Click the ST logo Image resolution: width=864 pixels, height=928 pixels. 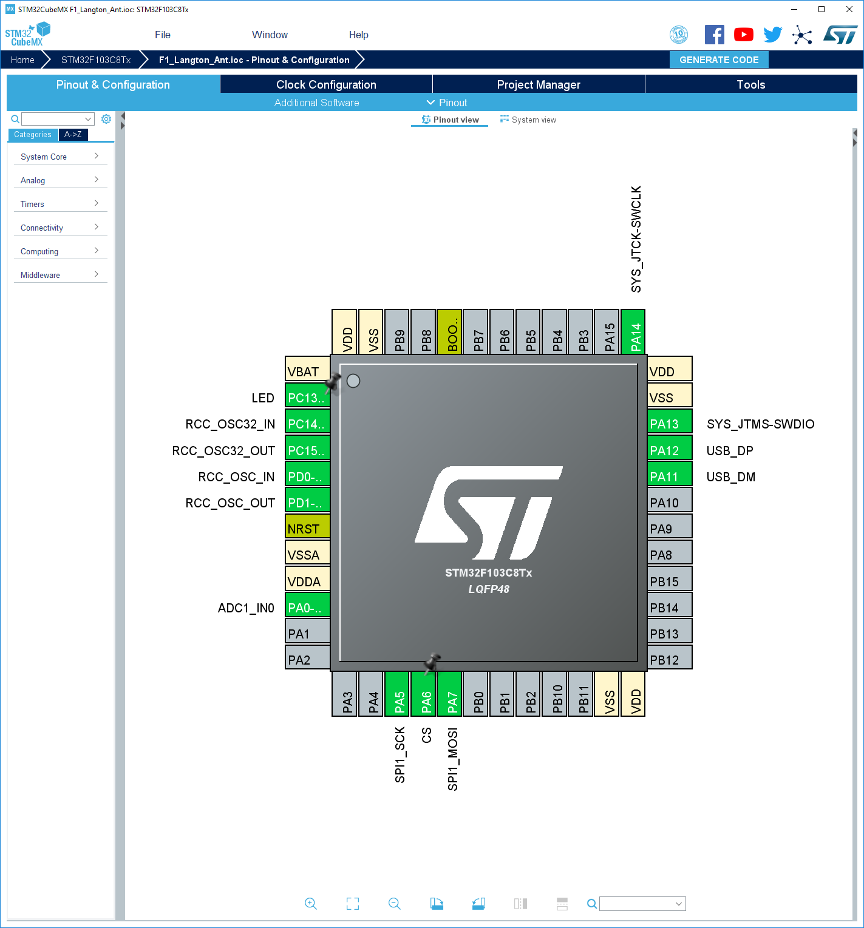point(840,35)
